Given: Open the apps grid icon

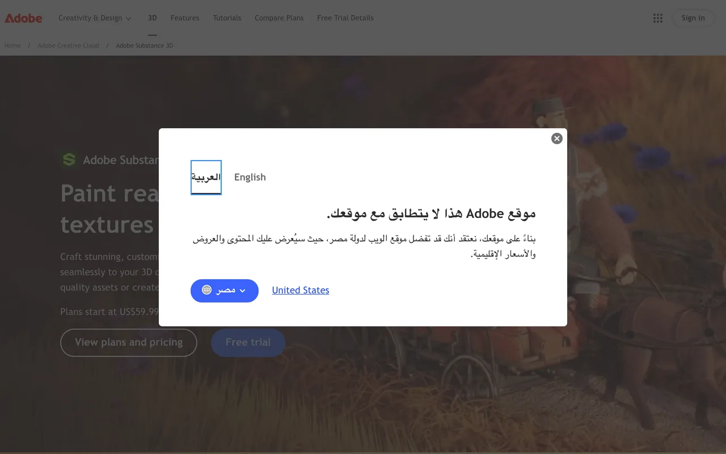Looking at the screenshot, I should [x=658, y=18].
